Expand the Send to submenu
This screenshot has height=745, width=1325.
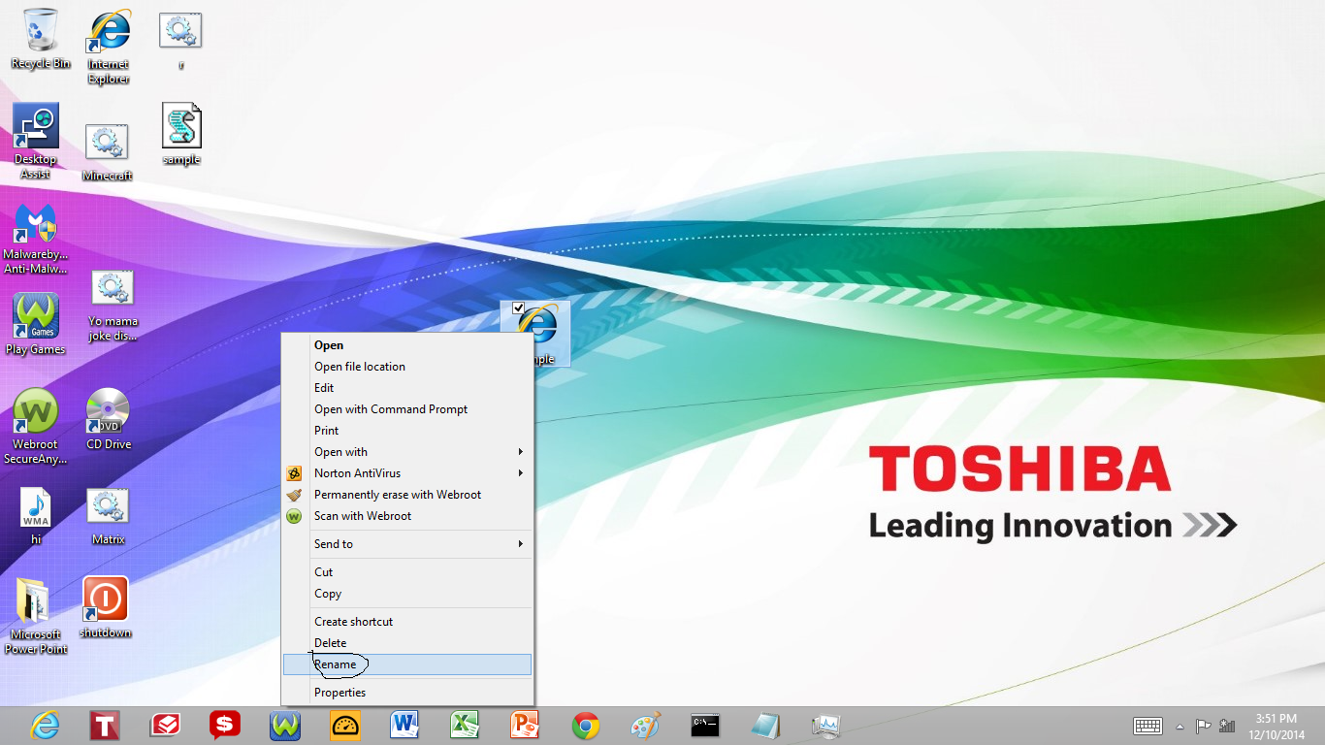click(406, 544)
